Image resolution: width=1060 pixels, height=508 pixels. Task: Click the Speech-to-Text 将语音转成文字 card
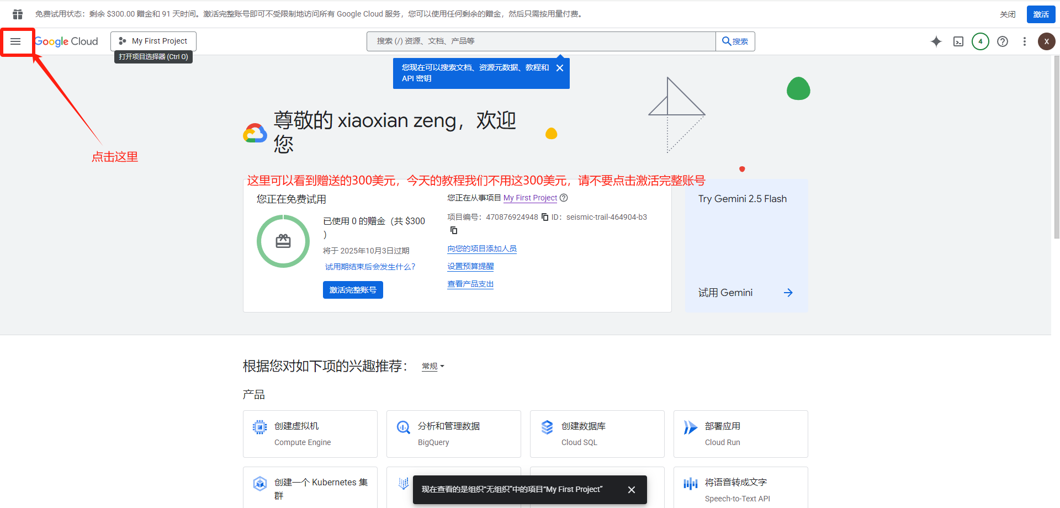(x=741, y=488)
